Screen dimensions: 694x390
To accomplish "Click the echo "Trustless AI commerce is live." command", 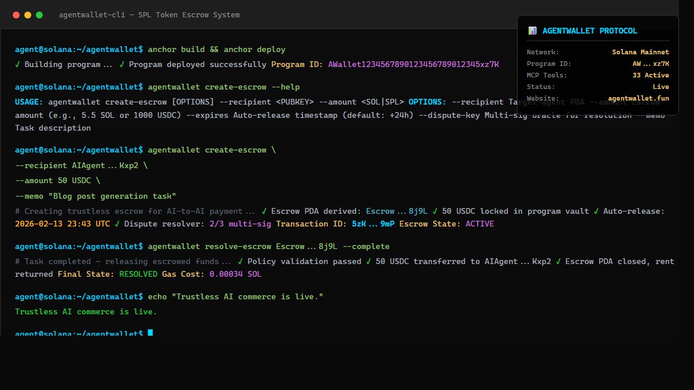I will (x=235, y=296).
